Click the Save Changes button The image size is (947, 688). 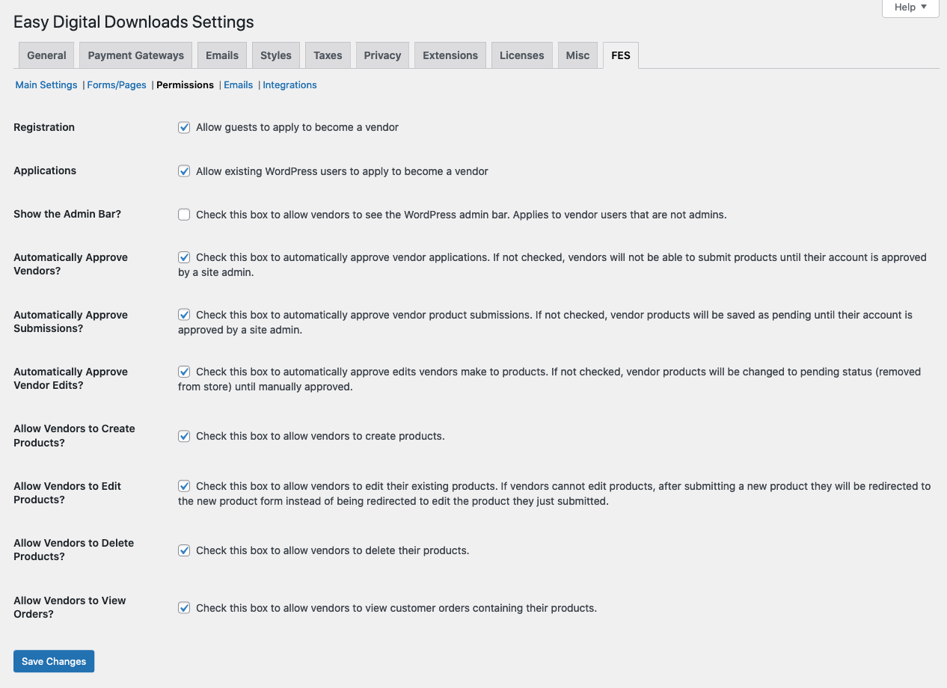tap(54, 661)
